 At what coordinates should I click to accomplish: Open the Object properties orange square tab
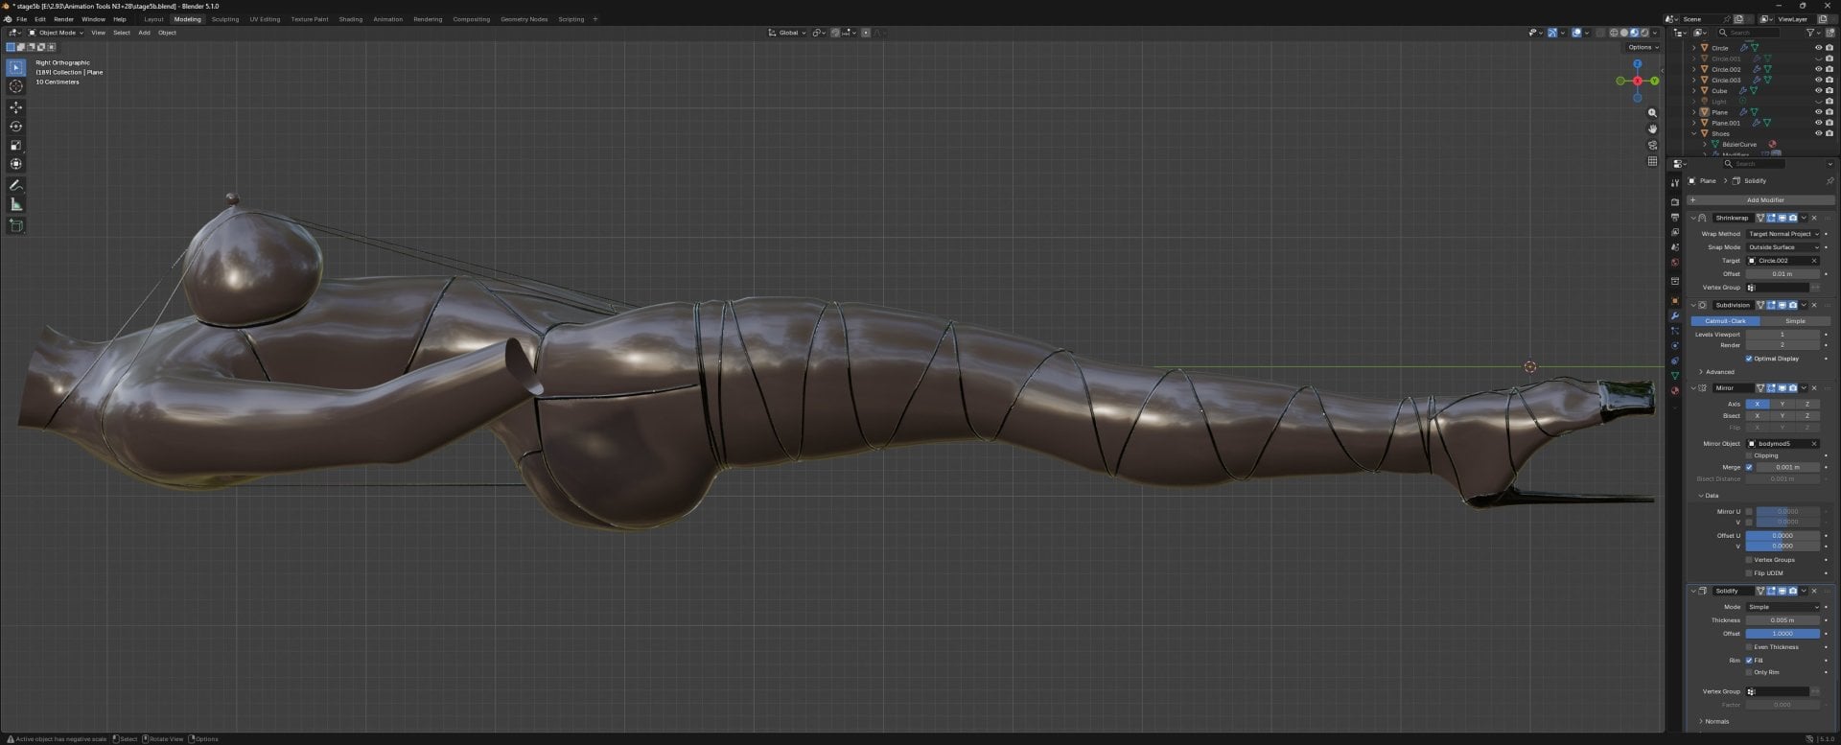(x=1675, y=301)
